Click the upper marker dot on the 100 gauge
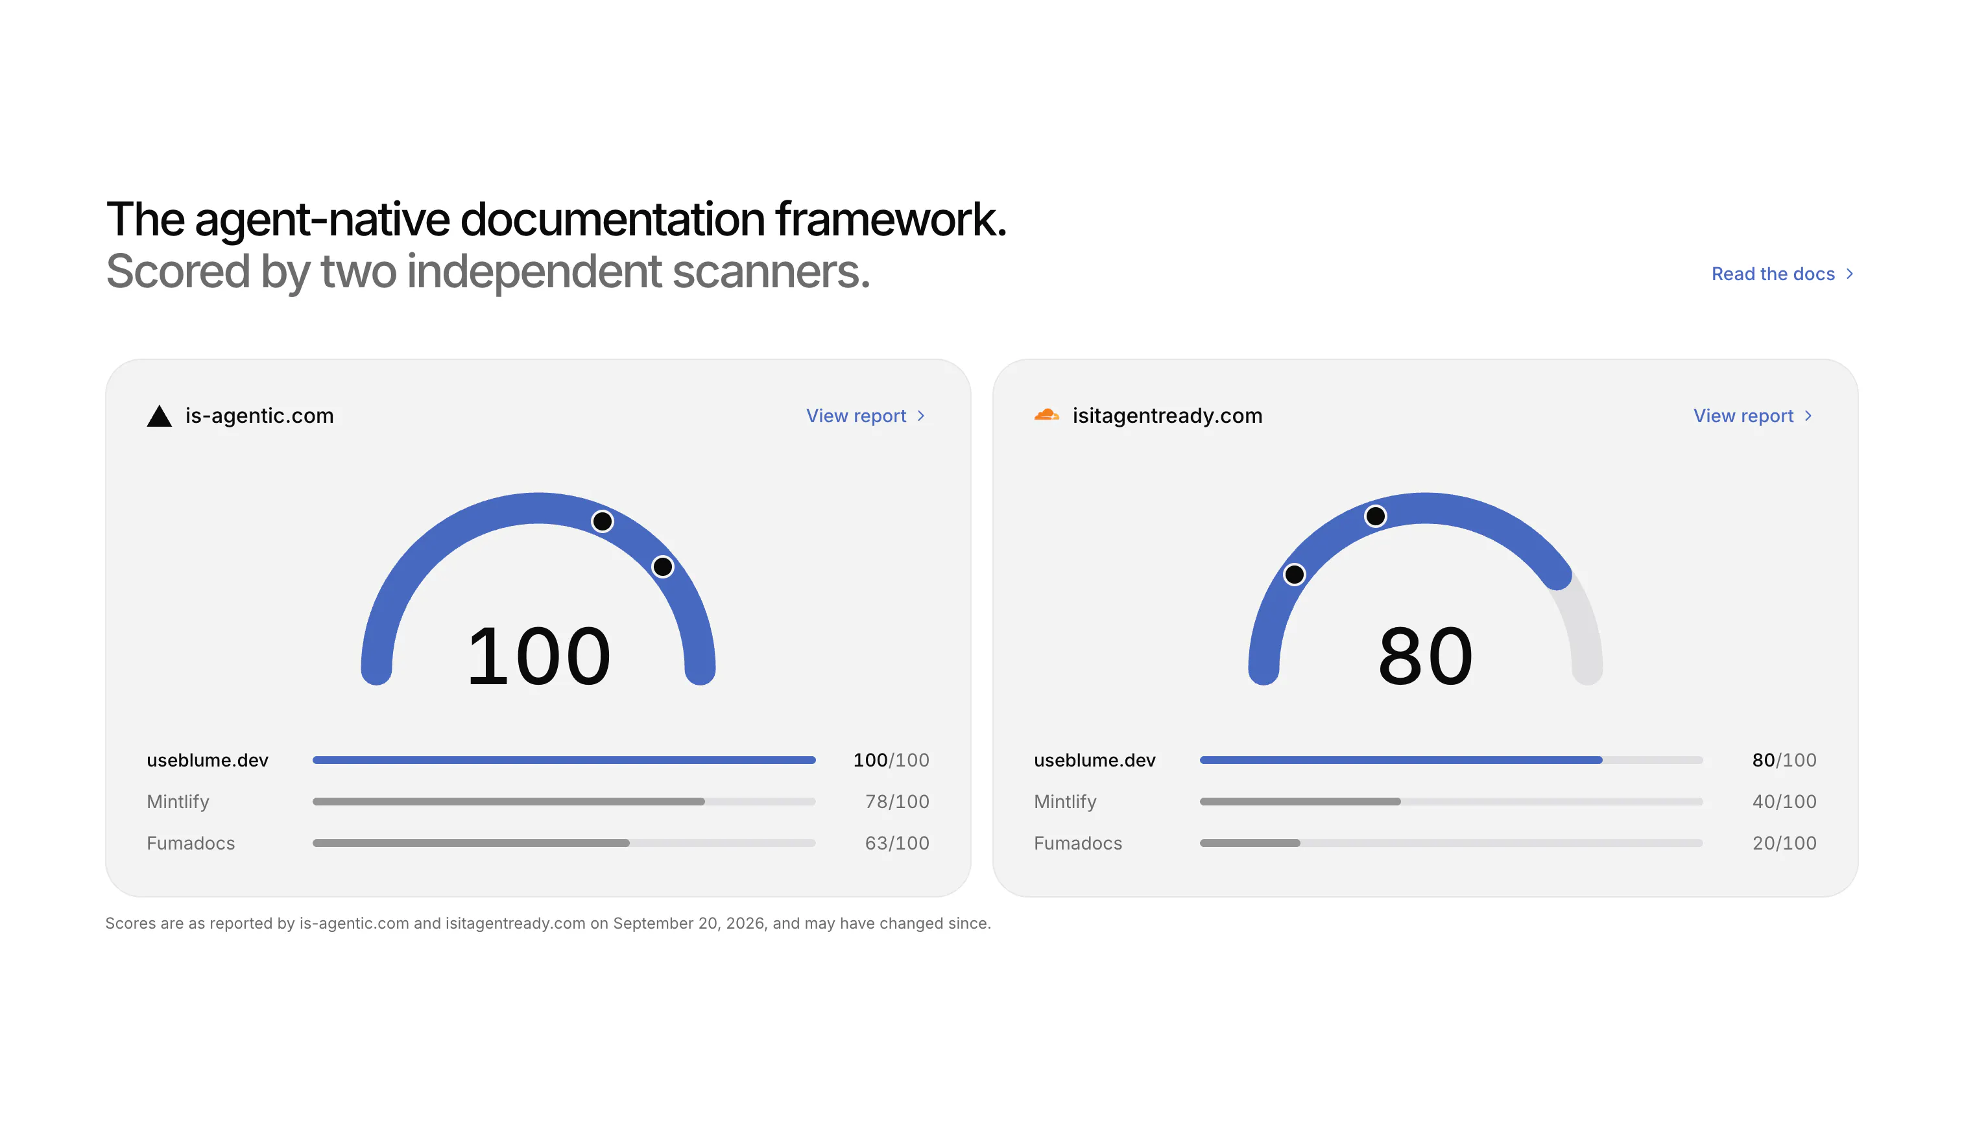Image resolution: width=1964 pixels, height=1131 pixels. coord(602,521)
